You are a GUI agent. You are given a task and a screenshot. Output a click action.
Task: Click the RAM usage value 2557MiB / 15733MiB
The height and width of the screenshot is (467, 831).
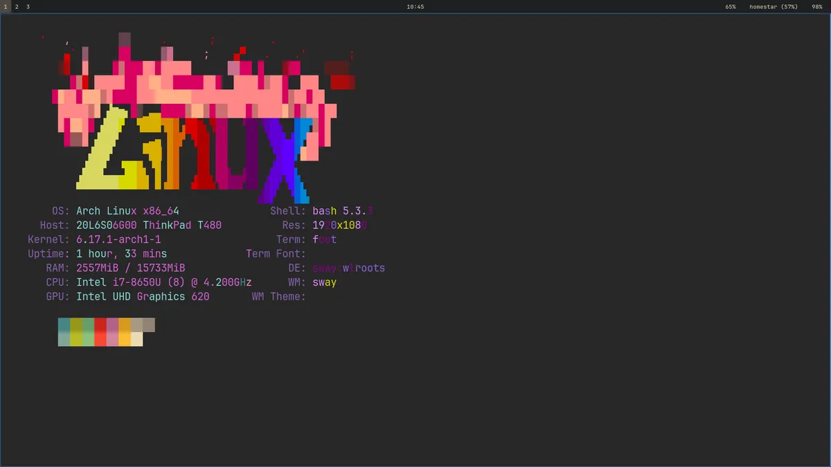[x=130, y=268]
